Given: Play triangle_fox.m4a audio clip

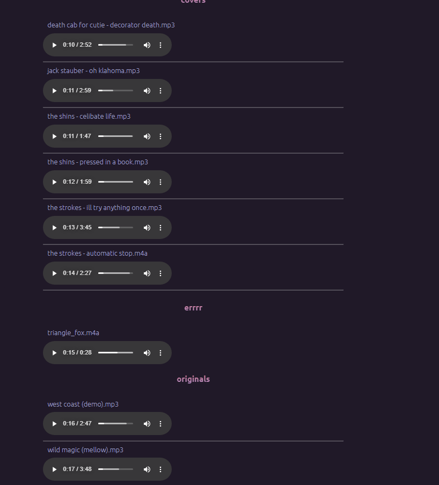Looking at the screenshot, I should pos(54,353).
